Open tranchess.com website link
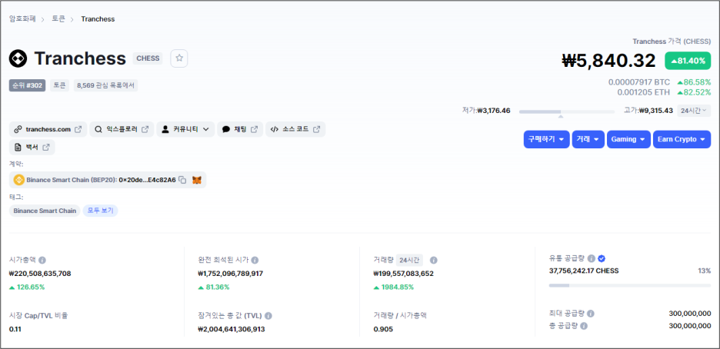 48,129
